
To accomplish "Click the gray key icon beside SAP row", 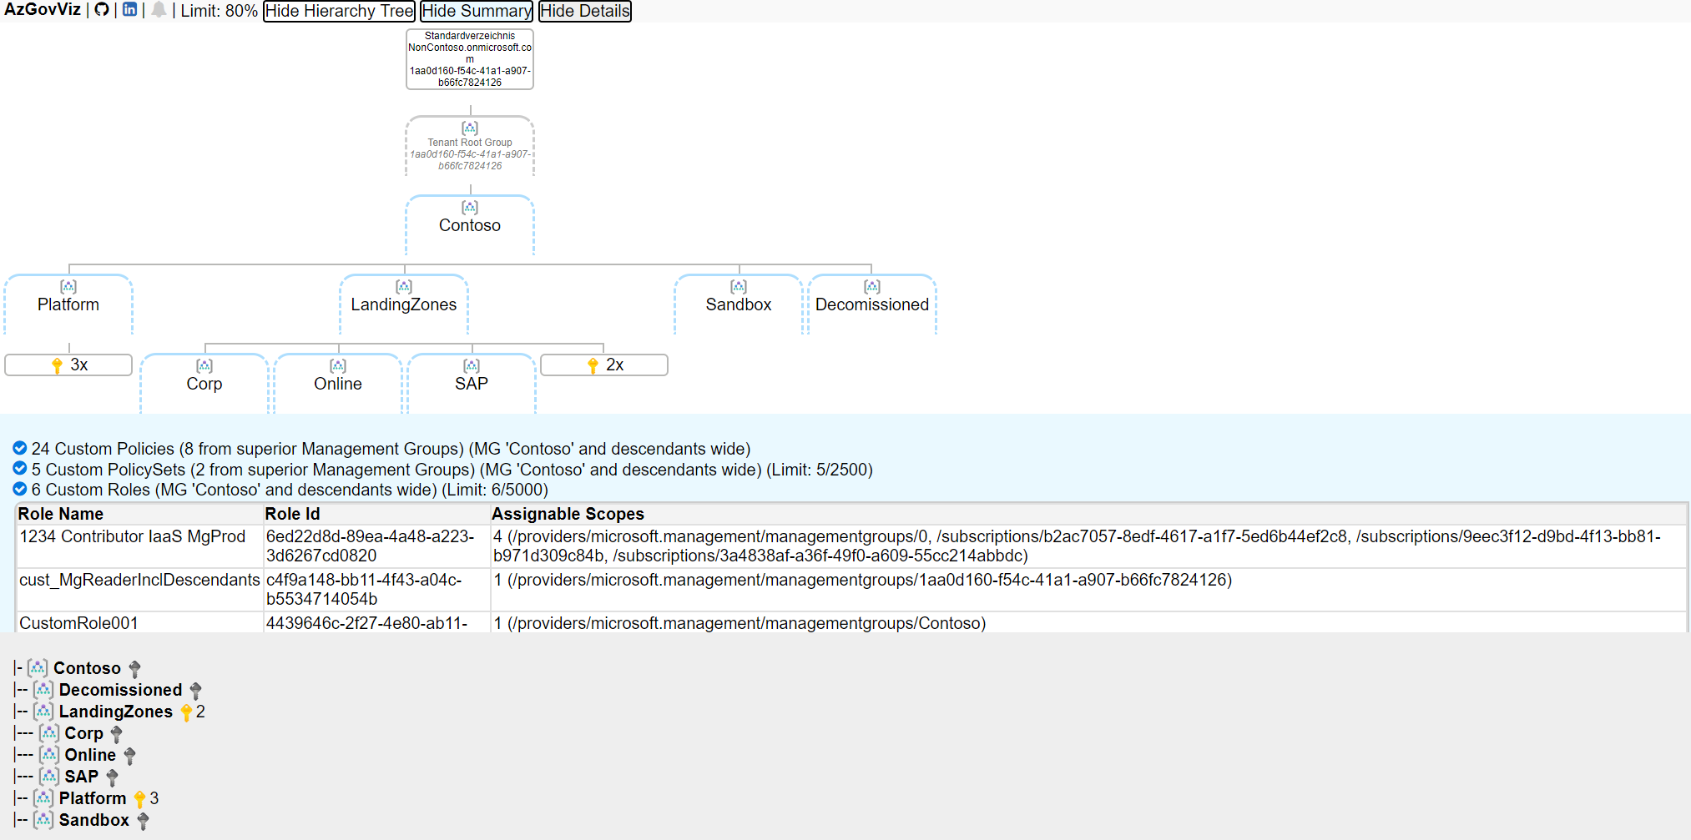I will coord(112,777).
